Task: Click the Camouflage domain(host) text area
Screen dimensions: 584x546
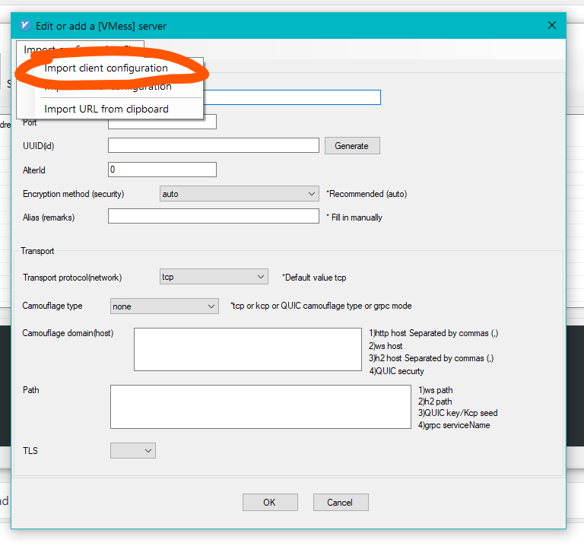Action: tap(248, 349)
